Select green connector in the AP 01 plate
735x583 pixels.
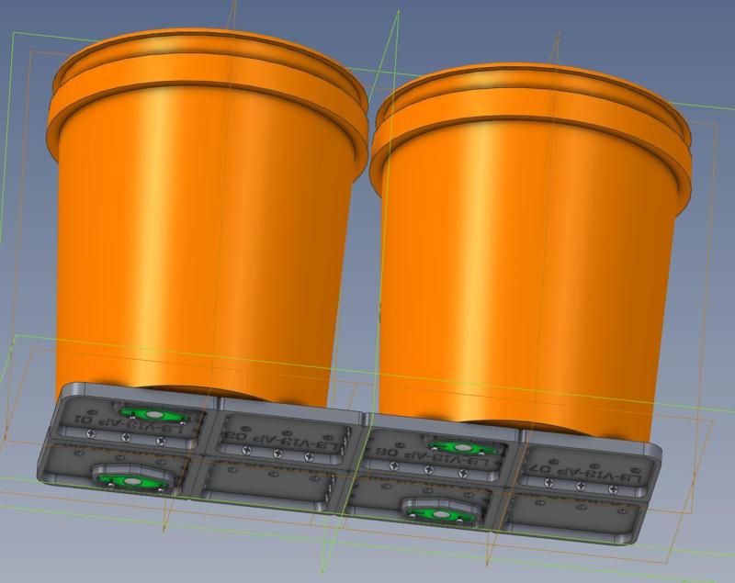pyautogui.click(x=153, y=415)
